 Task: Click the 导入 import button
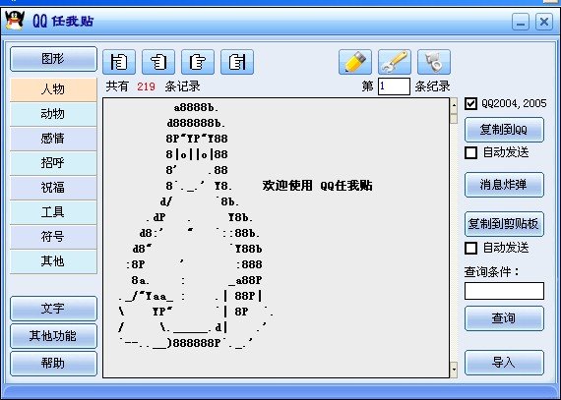point(504,363)
